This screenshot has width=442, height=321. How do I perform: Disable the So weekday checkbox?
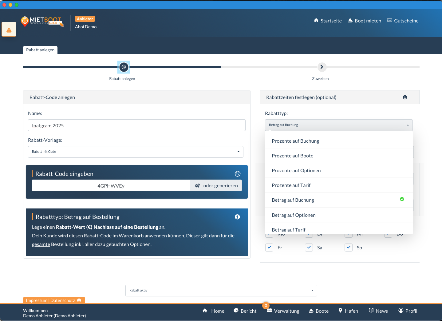tap(349, 248)
